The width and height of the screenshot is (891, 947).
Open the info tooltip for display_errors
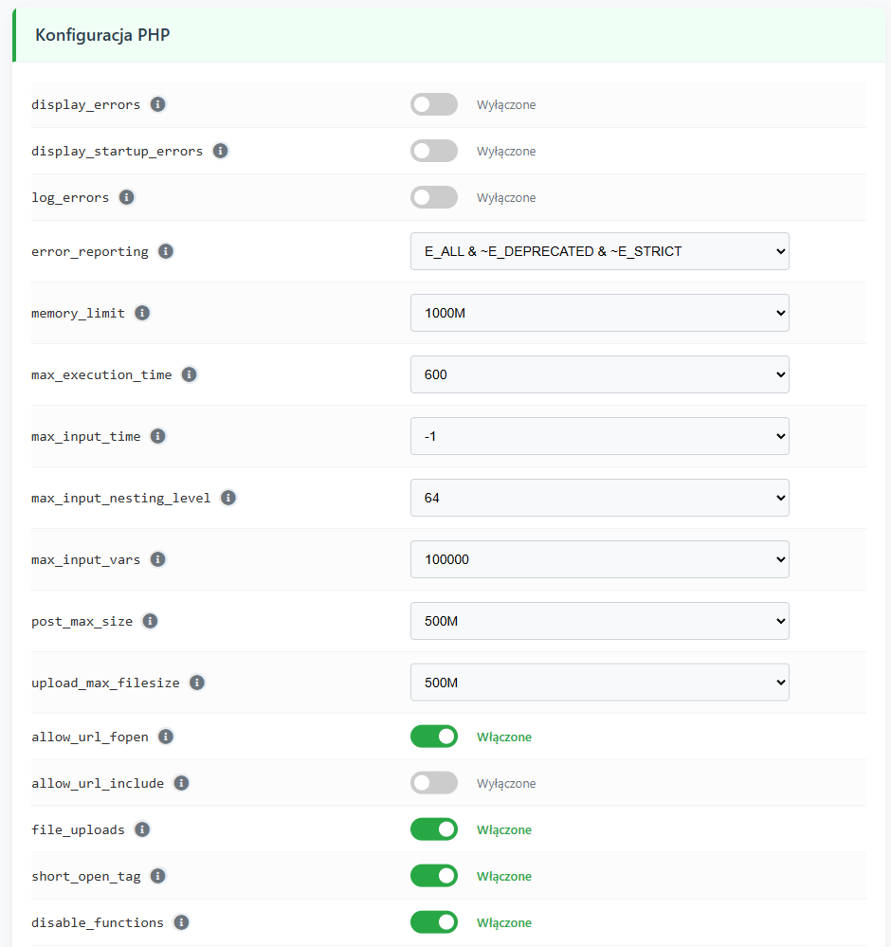click(157, 104)
